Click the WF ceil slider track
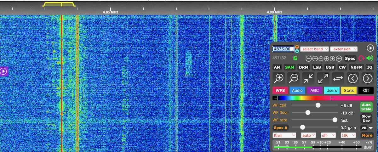The image size is (378, 152). pos(314,105)
